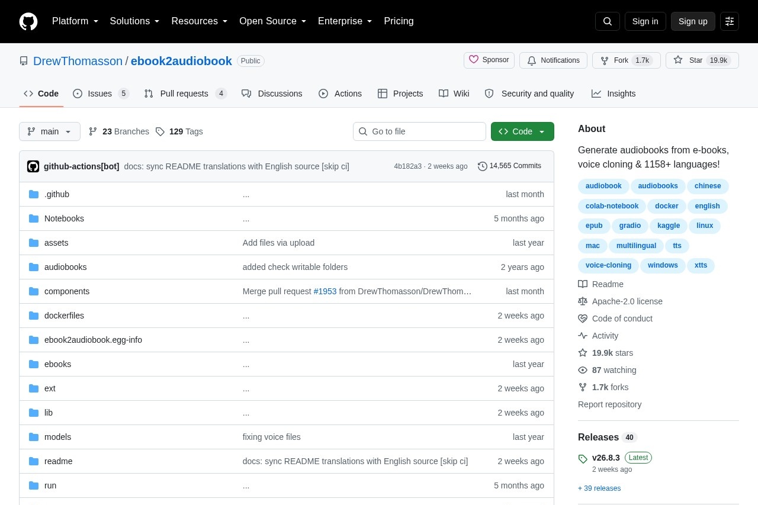Viewport: 758px width, 505px height.
Task: Select the multilingual topic tag
Action: pyautogui.click(x=636, y=246)
